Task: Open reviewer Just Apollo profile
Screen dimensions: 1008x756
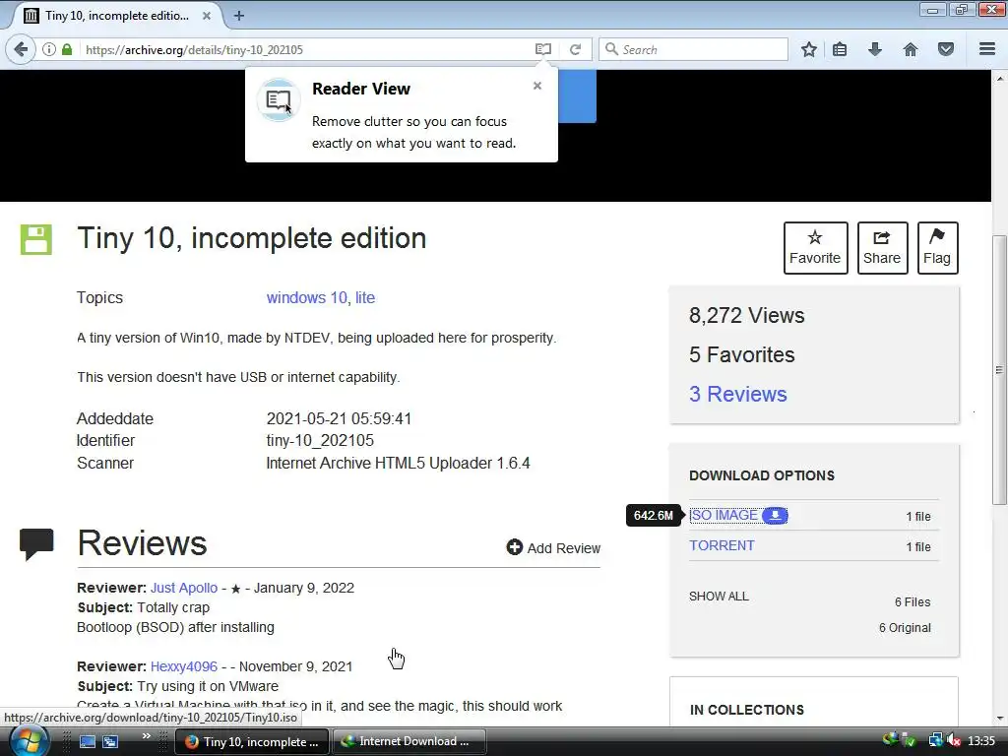Action: (184, 589)
